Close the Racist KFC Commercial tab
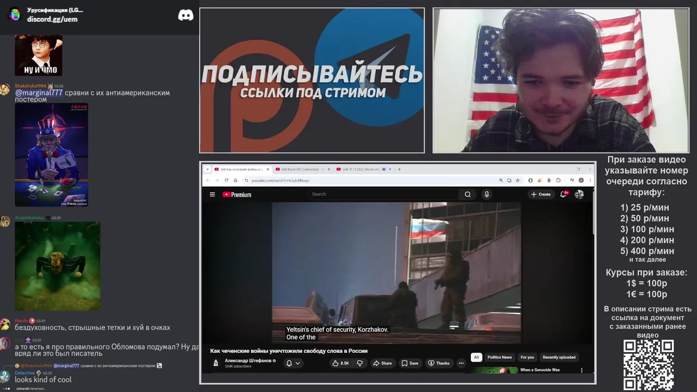The width and height of the screenshot is (697, 392). point(328,169)
